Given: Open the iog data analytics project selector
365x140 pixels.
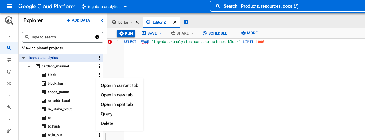Looking at the screenshot, I should point(105,7).
